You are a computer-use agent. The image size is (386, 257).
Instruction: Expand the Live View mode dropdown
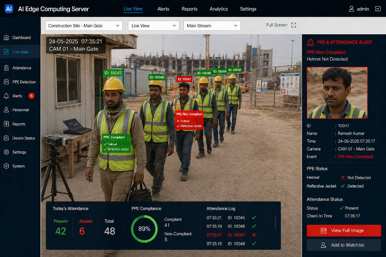click(x=153, y=26)
